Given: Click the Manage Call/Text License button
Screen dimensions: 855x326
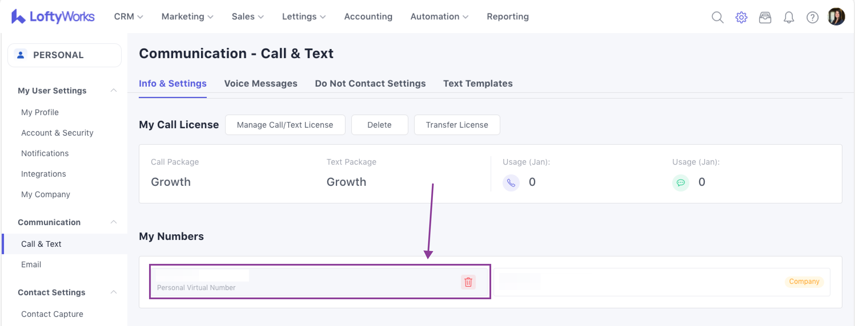Looking at the screenshot, I should 285,125.
